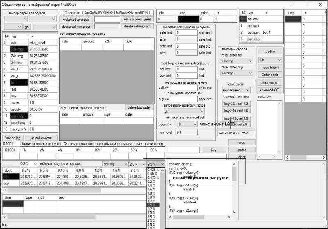The width and height of the screenshot is (328, 229).
Task: Open Trade history
Action: point(269,68)
